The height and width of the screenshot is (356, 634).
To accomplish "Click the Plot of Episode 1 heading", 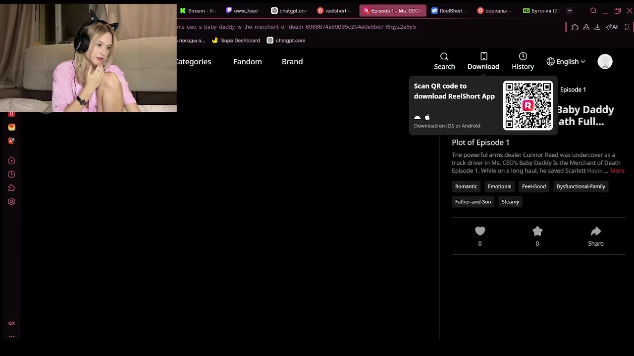I will (480, 142).
